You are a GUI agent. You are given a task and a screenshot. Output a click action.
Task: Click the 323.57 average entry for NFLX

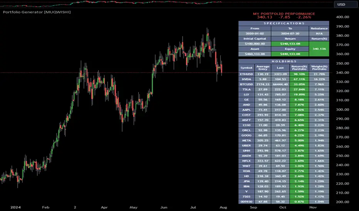click(x=263, y=161)
